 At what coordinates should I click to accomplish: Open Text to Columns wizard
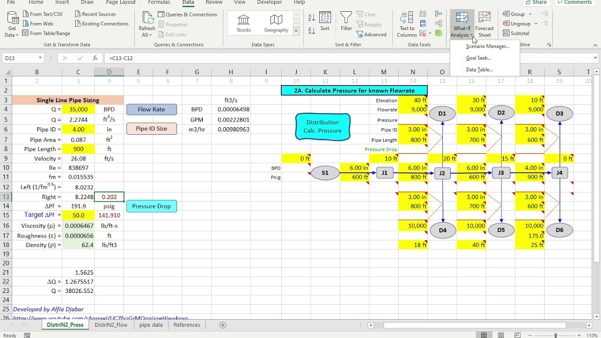407,24
